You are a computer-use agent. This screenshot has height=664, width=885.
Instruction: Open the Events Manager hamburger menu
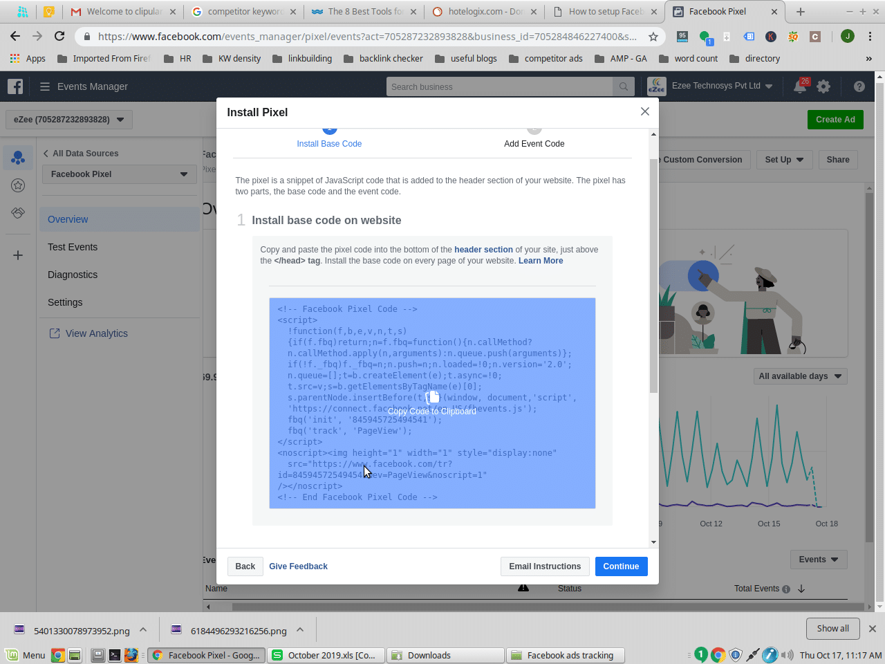(45, 86)
